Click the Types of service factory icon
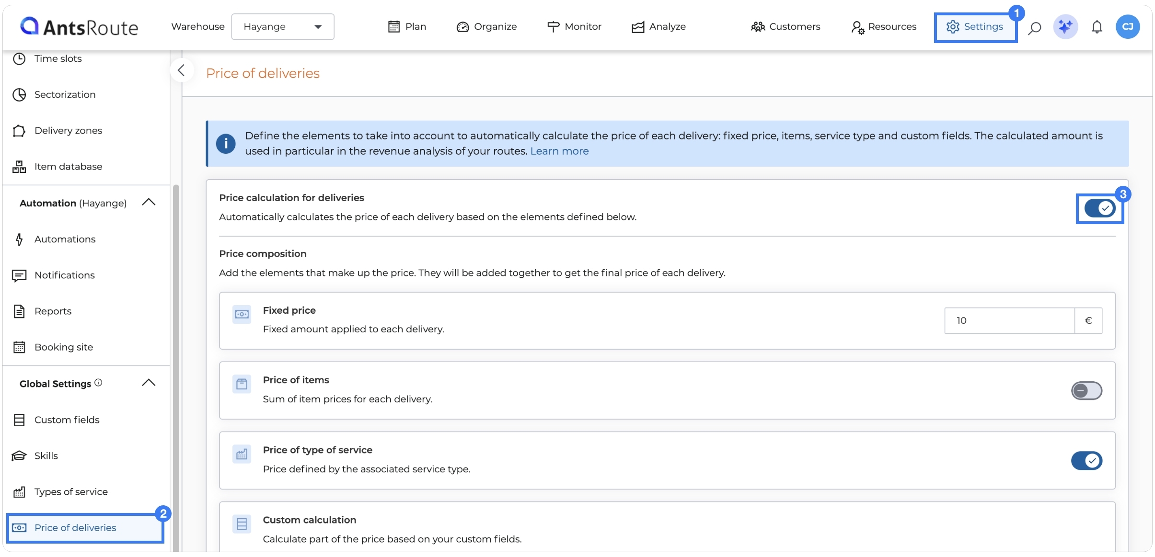 (x=19, y=492)
